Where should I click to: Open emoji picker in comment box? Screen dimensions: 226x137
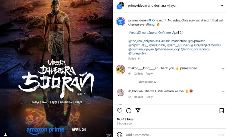click(120, 135)
